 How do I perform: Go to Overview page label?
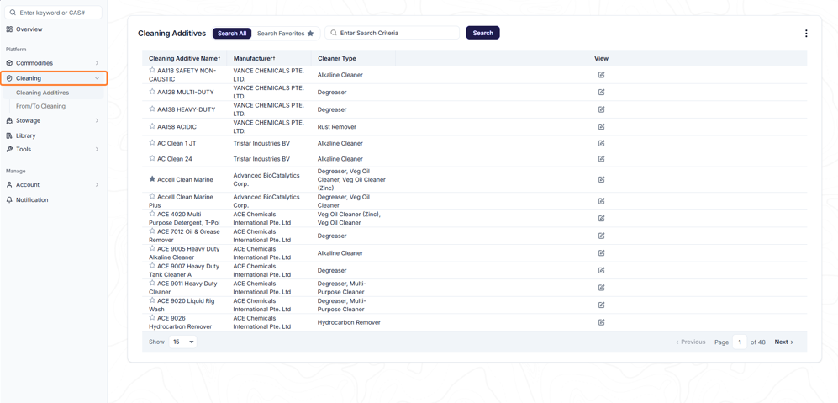tap(29, 29)
